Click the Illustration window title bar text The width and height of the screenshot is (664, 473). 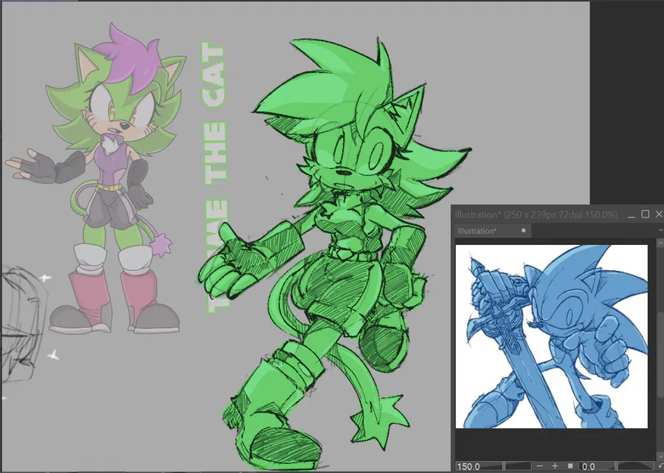tap(536, 215)
